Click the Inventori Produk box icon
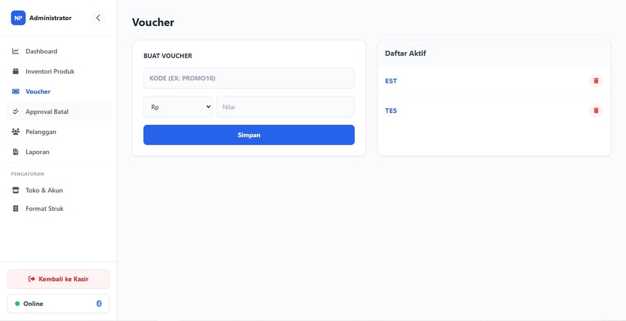 coord(16,72)
